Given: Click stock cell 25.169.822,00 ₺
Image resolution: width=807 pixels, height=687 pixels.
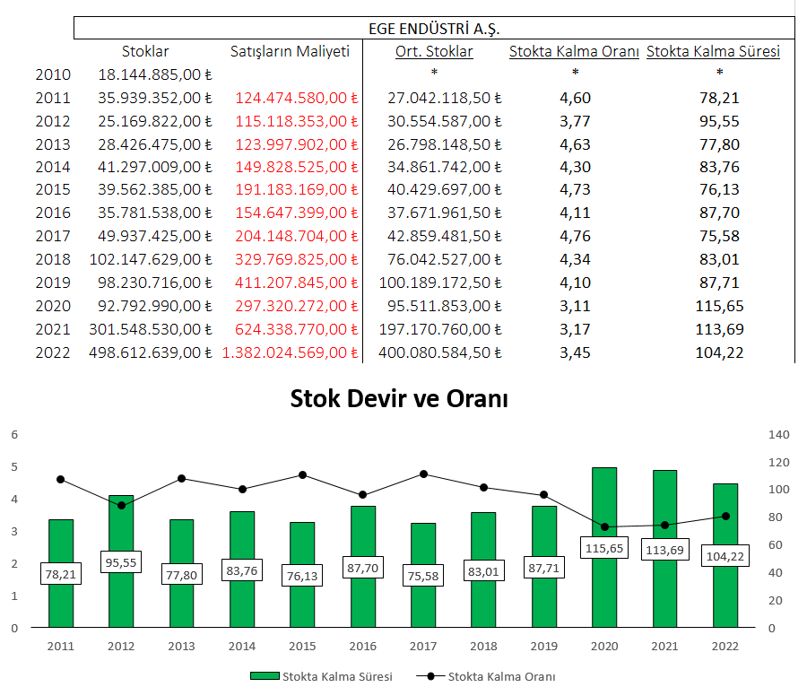Looking at the screenshot, I should coord(155,121).
